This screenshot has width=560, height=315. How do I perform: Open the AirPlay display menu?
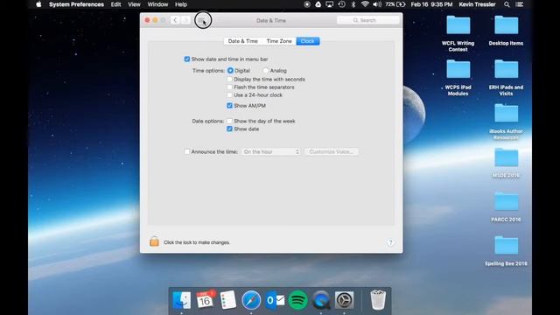pyautogui.click(x=330, y=4)
